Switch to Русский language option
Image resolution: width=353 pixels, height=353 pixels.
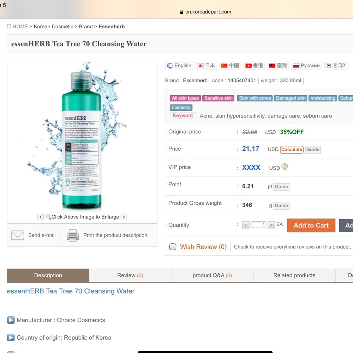point(306,65)
